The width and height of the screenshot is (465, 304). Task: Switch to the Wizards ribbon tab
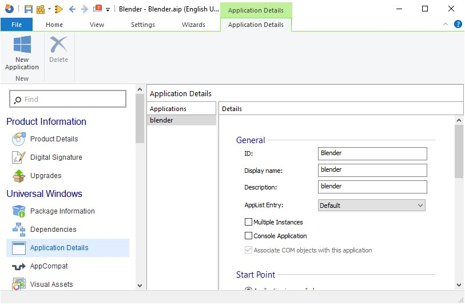coord(193,25)
